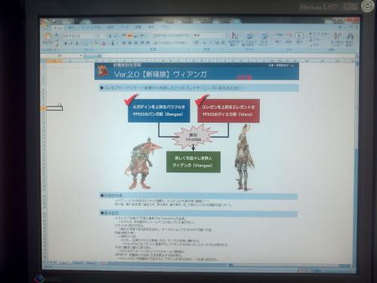This screenshot has height=283, width=377.
Task: Click the text Orientation icon
Action: pos(142,36)
